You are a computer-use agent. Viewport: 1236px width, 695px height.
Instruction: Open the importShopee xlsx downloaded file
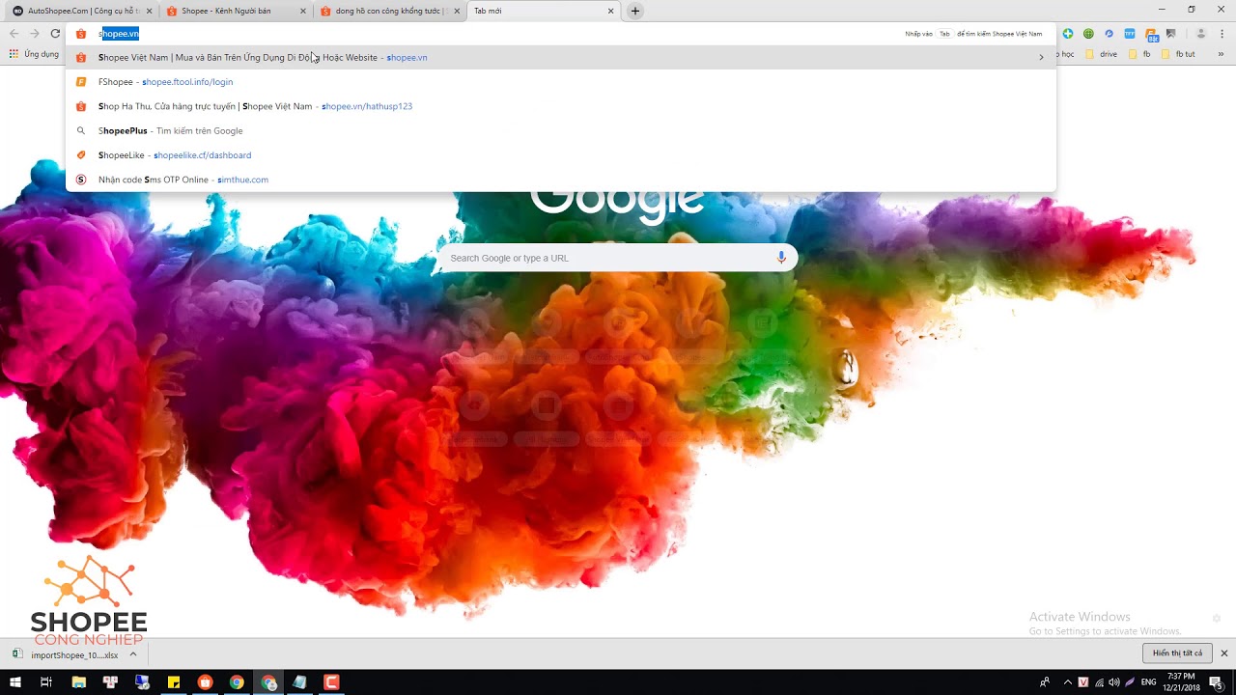click(x=68, y=654)
